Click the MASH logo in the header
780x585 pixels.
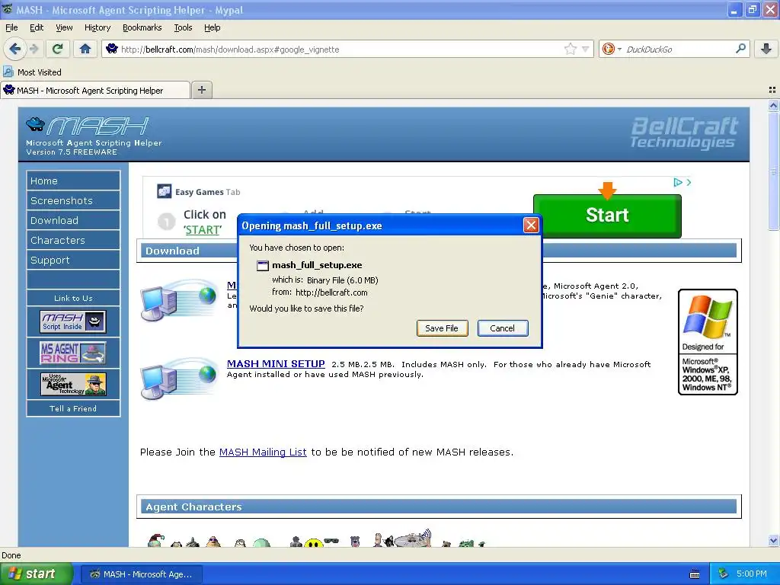[88, 126]
